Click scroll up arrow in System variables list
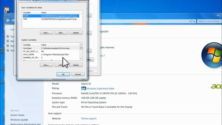 (x=81, y=45)
